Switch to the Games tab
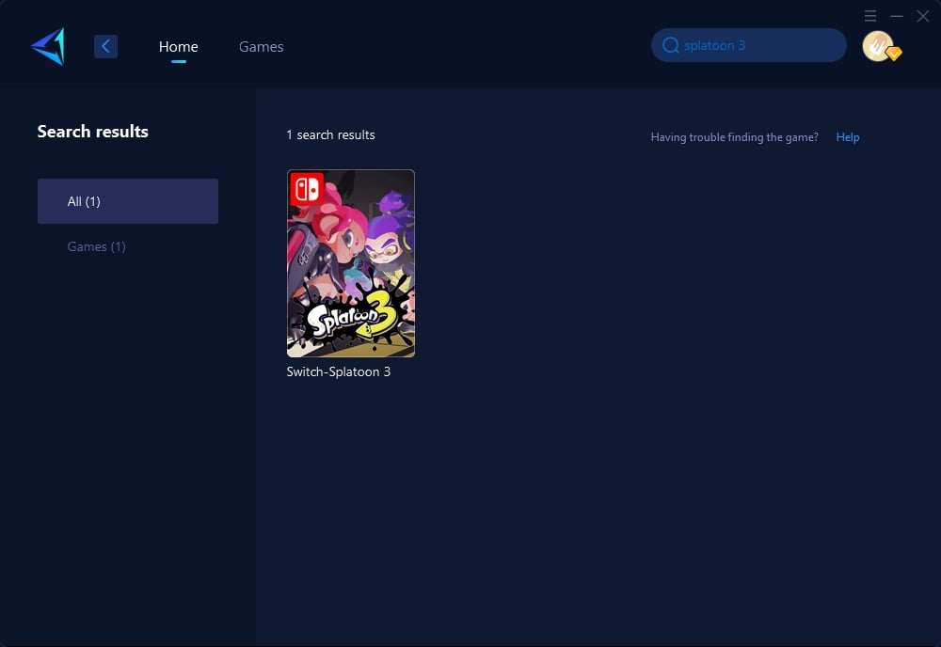The image size is (941, 647). tap(261, 46)
